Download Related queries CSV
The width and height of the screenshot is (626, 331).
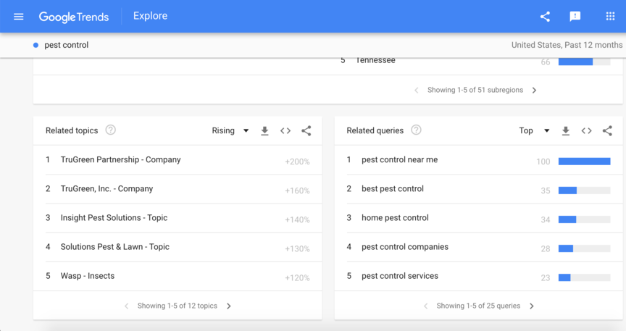coord(565,130)
